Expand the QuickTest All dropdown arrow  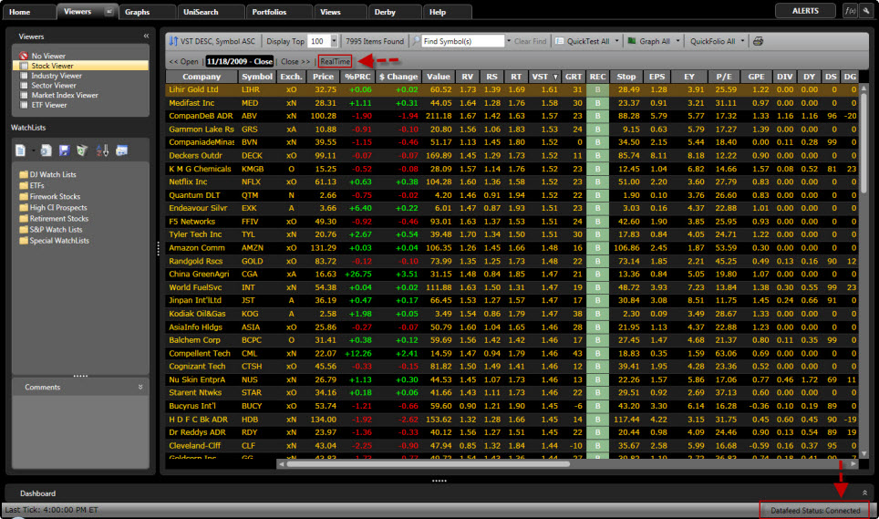[x=618, y=41]
